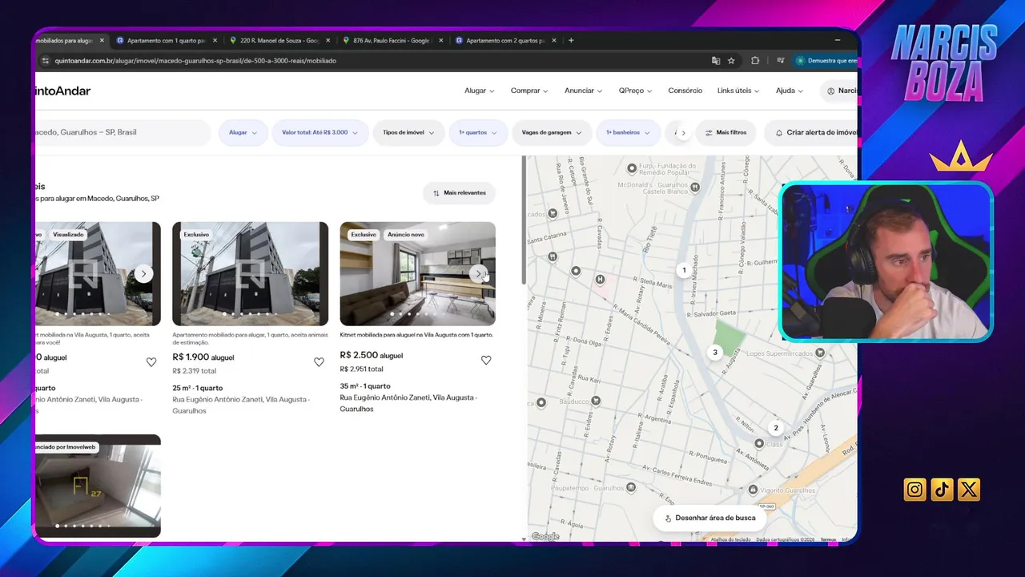
Task: Open the 'Tipos de imóvel' filter
Action: click(408, 132)
